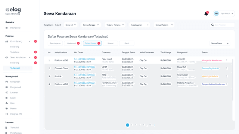The image size is (239, 134).
Task: Collapse the Kirim Barang submenu chevron
Action: [30, 41]
